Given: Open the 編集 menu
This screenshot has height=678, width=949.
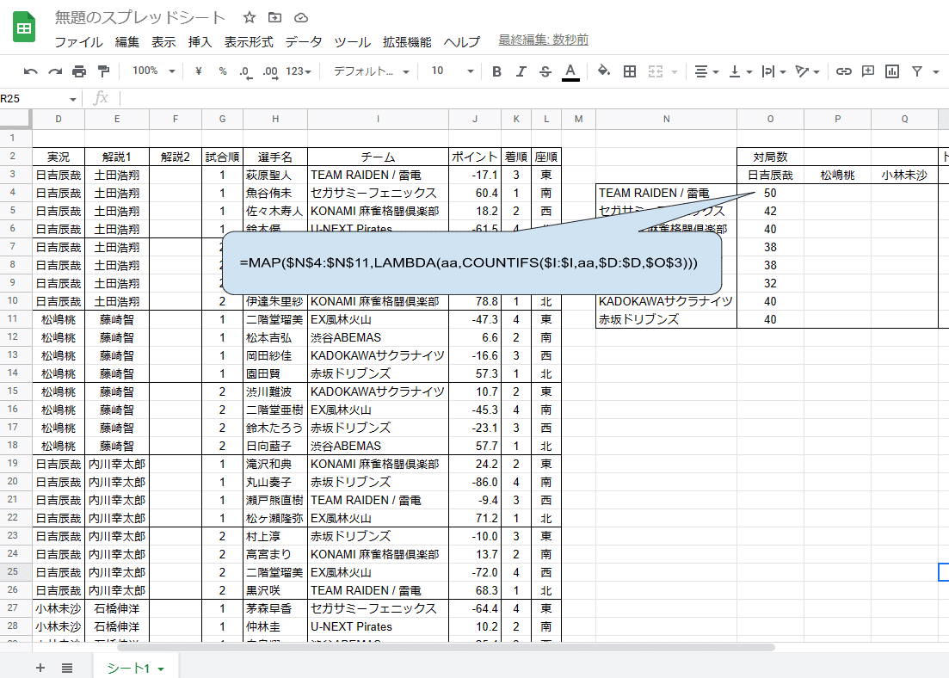Looking at the screenshot, I should (127, 42).
